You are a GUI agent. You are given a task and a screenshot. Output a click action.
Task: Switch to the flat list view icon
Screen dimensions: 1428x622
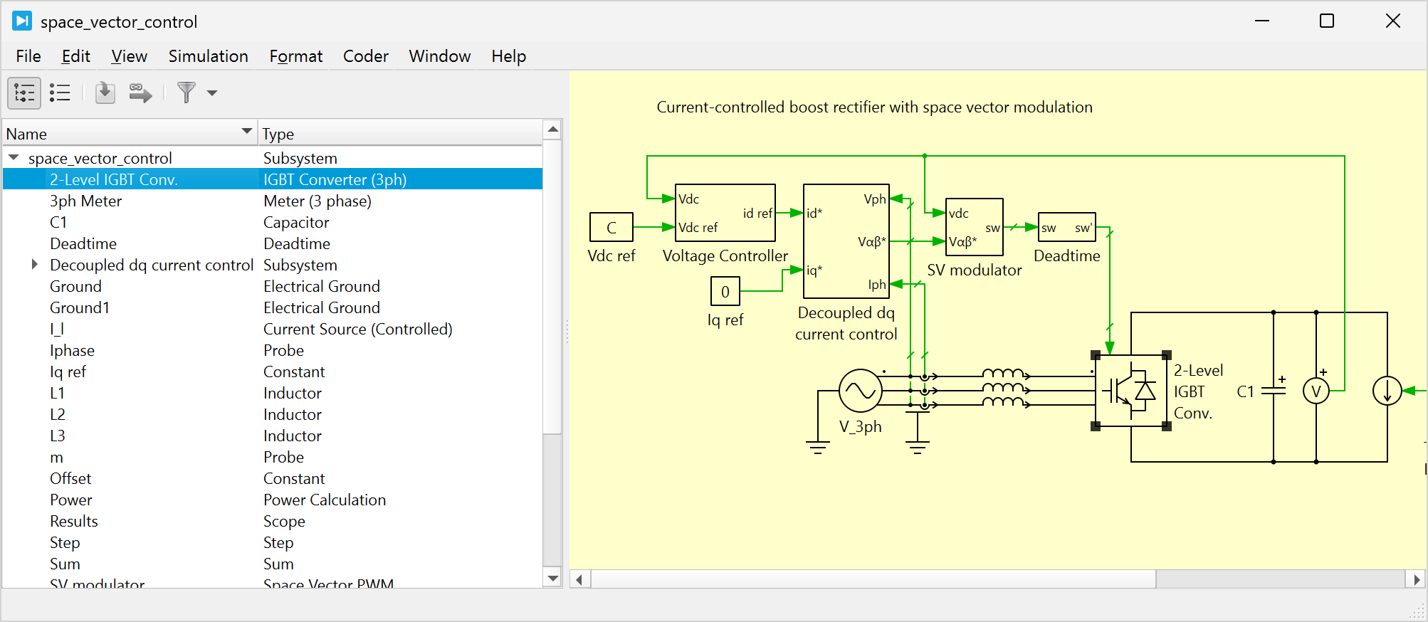pos(60,93)
